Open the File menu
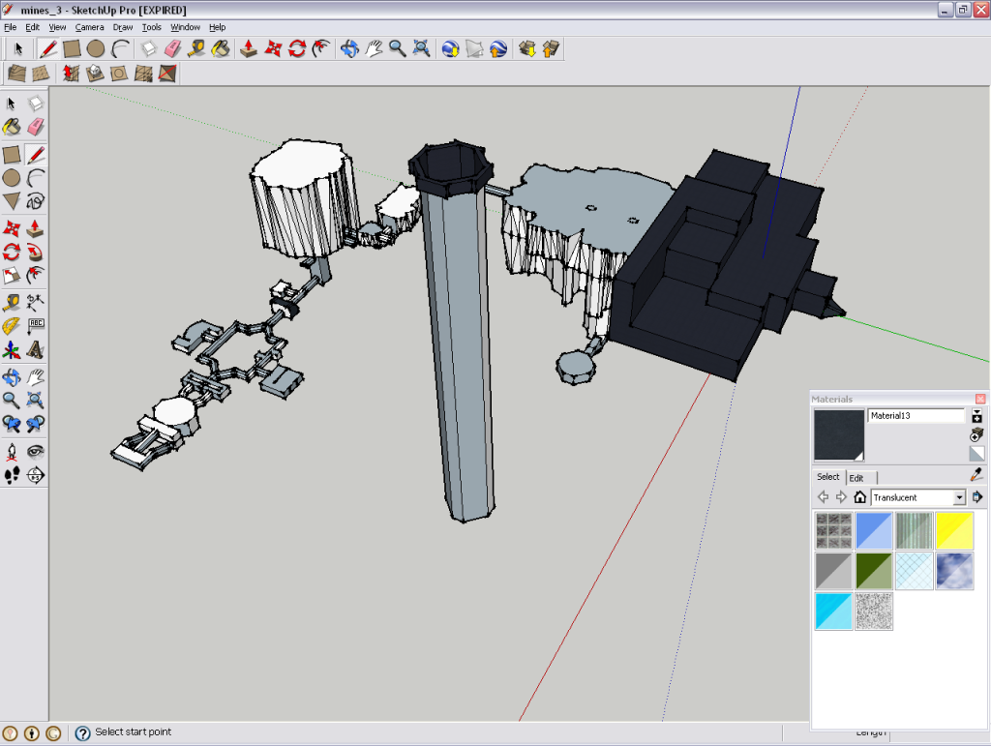The width and height of the screenshot is (991, 746). tap(10, 27)
